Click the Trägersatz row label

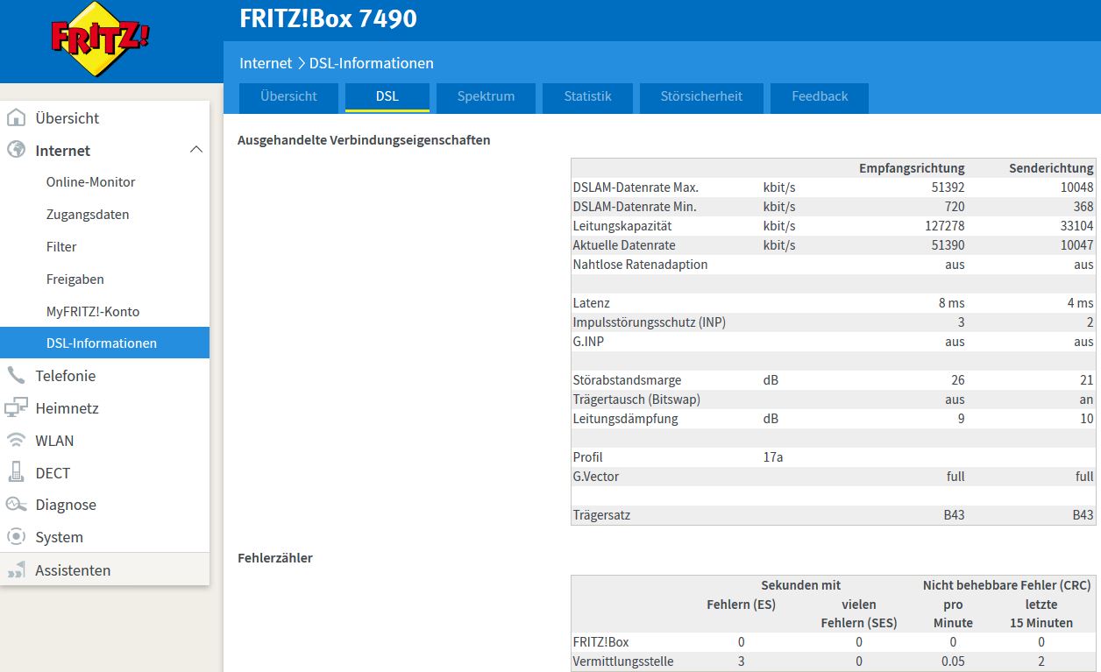[601, 515]
